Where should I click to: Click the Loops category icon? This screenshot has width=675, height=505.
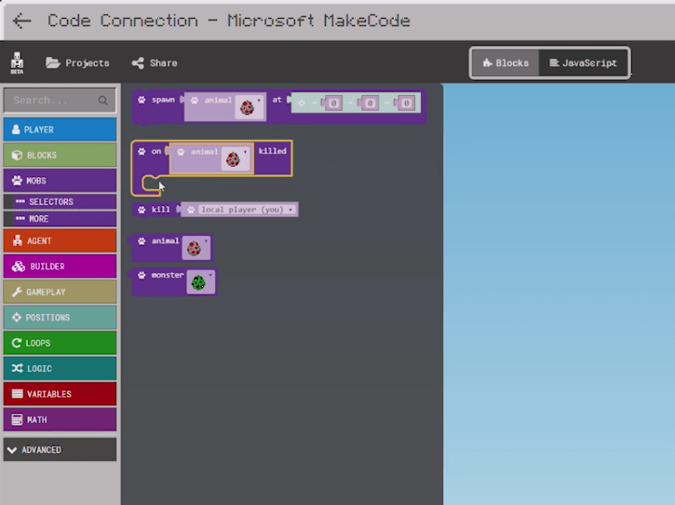[x=17, y=343]
